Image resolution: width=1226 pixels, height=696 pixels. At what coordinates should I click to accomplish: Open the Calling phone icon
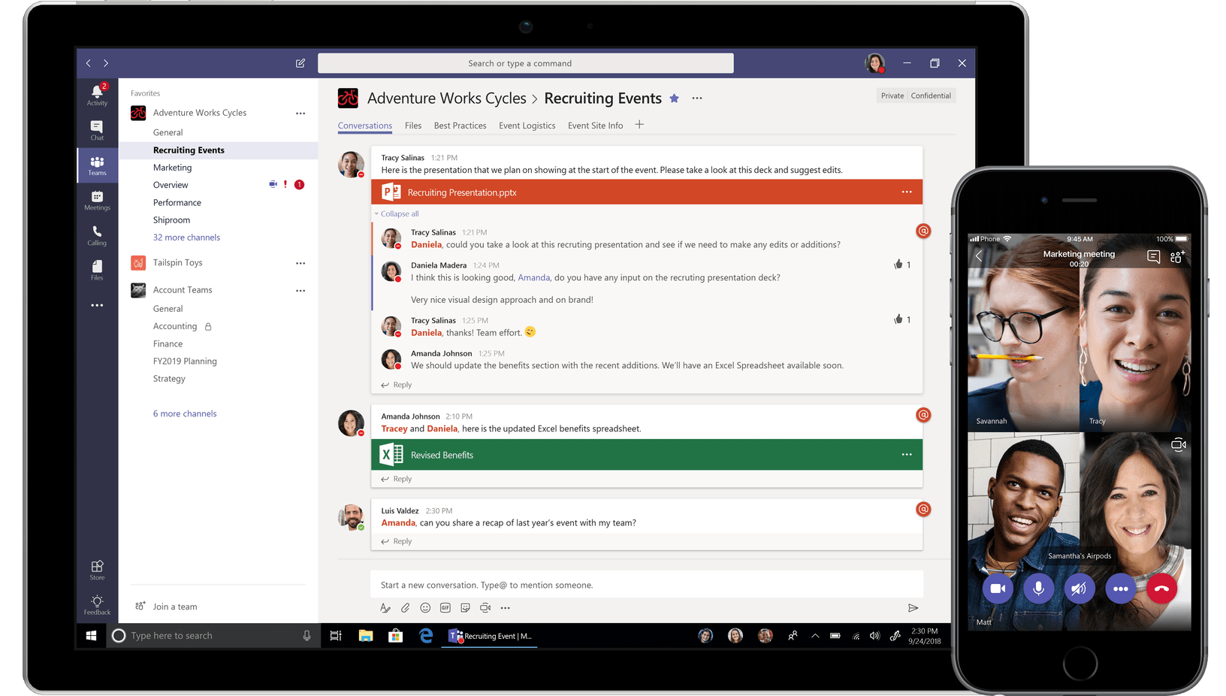(97, 235)
